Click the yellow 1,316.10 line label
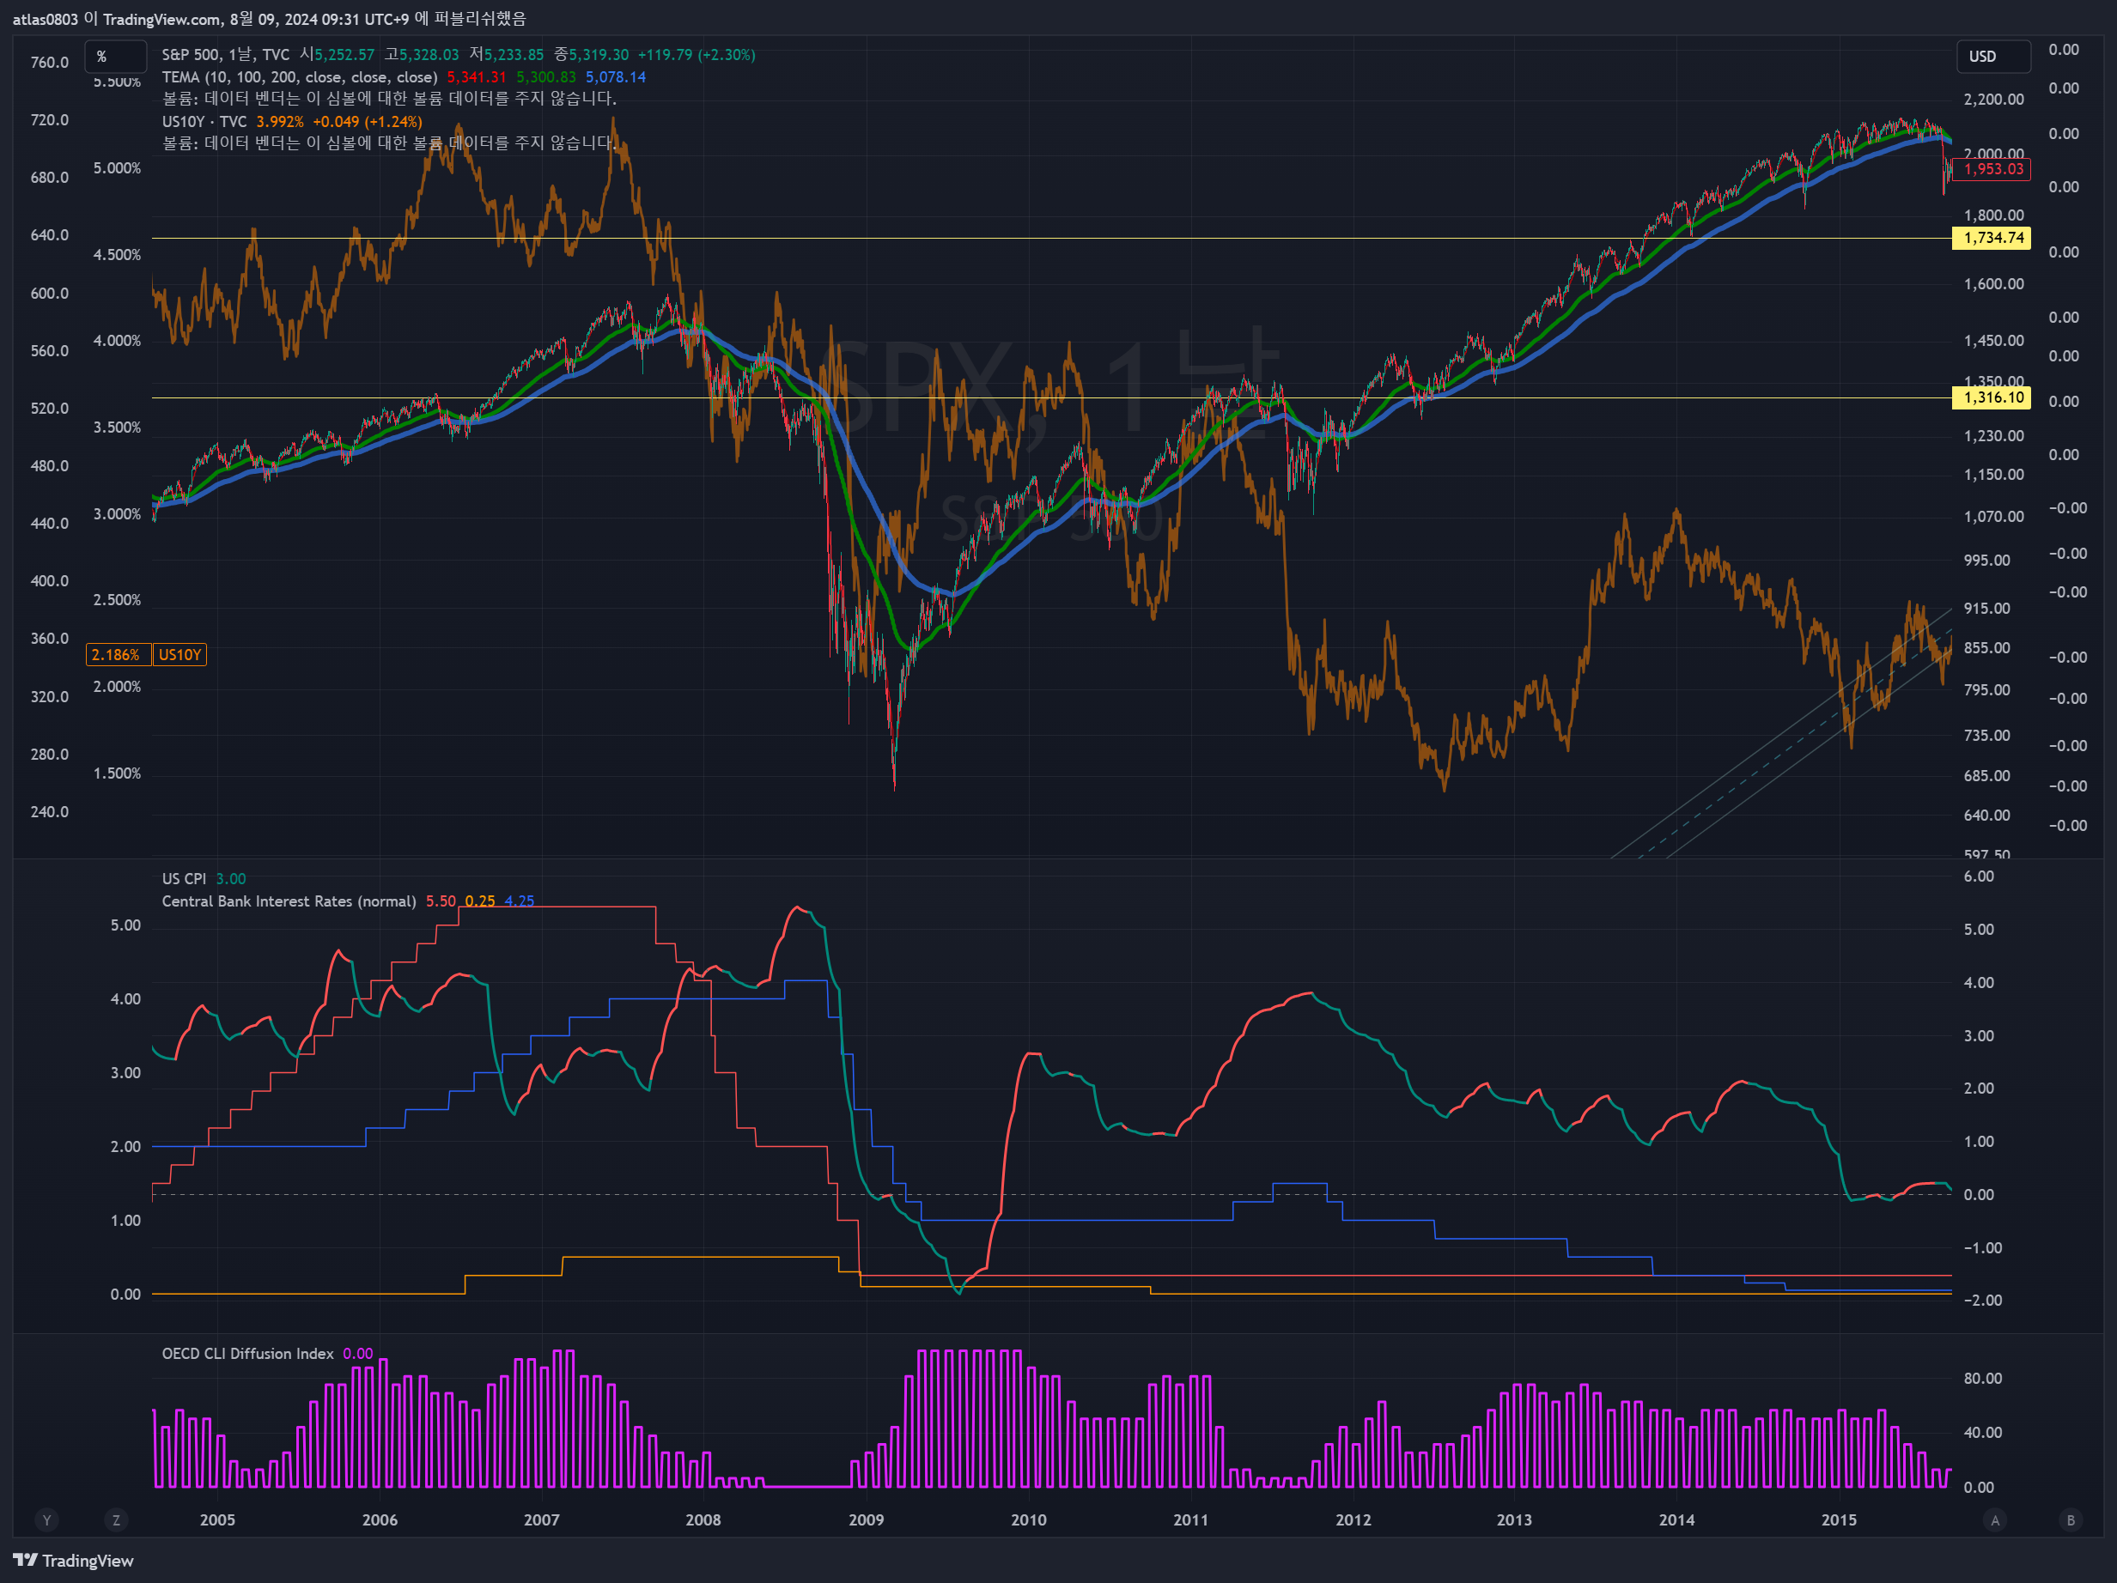Image resolution: width=2117 pixels, height=1583 pixels. pos(1992,398)
